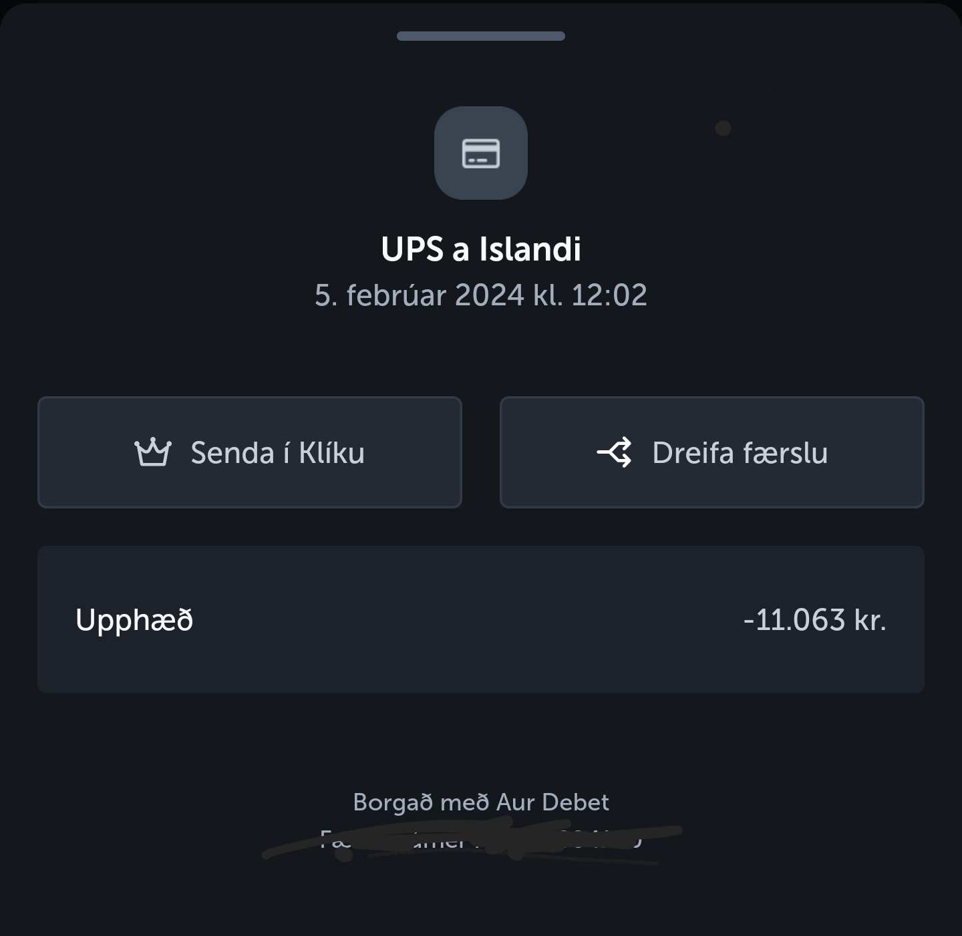
Task: Click the split arrows icon
Action: click(x=614, y=452)
